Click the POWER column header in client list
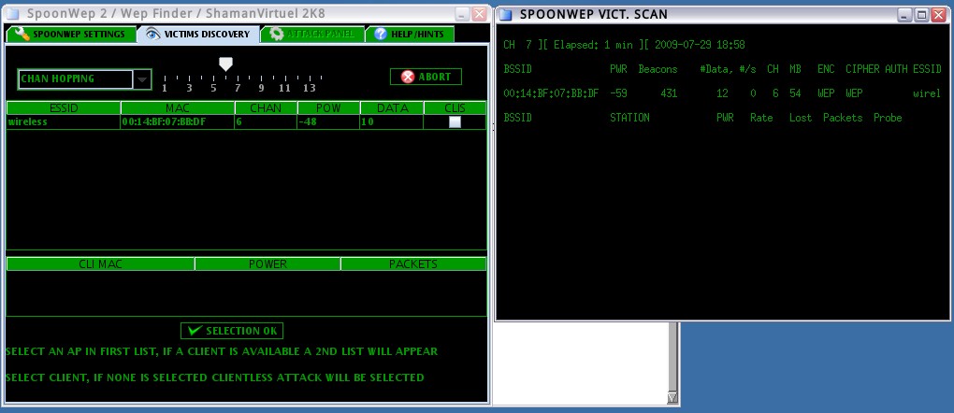954x413 pixels. (x=267, y=264)
